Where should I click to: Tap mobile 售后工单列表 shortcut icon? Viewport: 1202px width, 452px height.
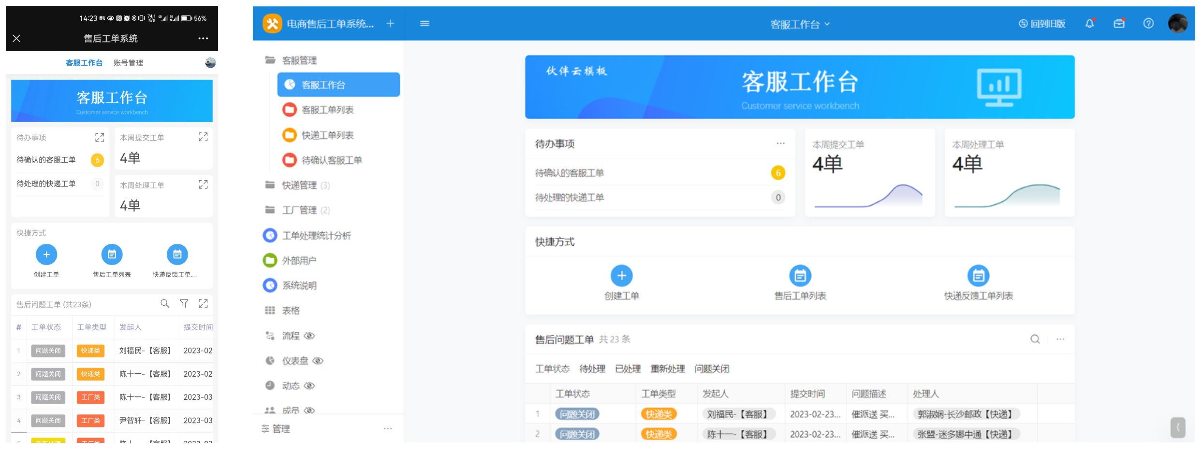point(112,254)
